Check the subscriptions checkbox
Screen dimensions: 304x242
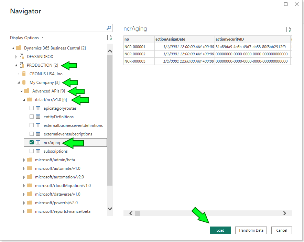32,151
